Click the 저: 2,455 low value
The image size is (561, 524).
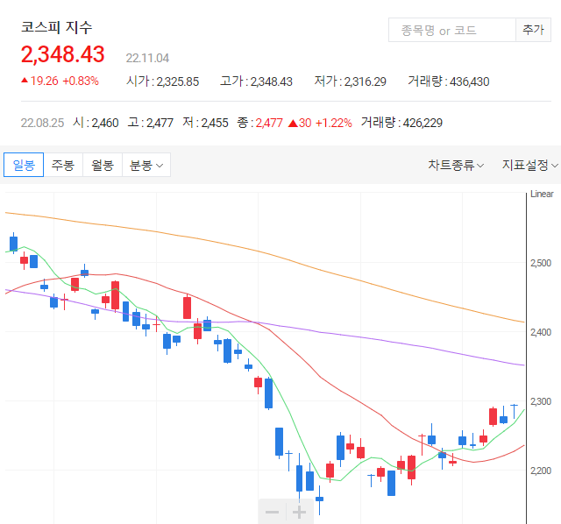pos(205,123)
